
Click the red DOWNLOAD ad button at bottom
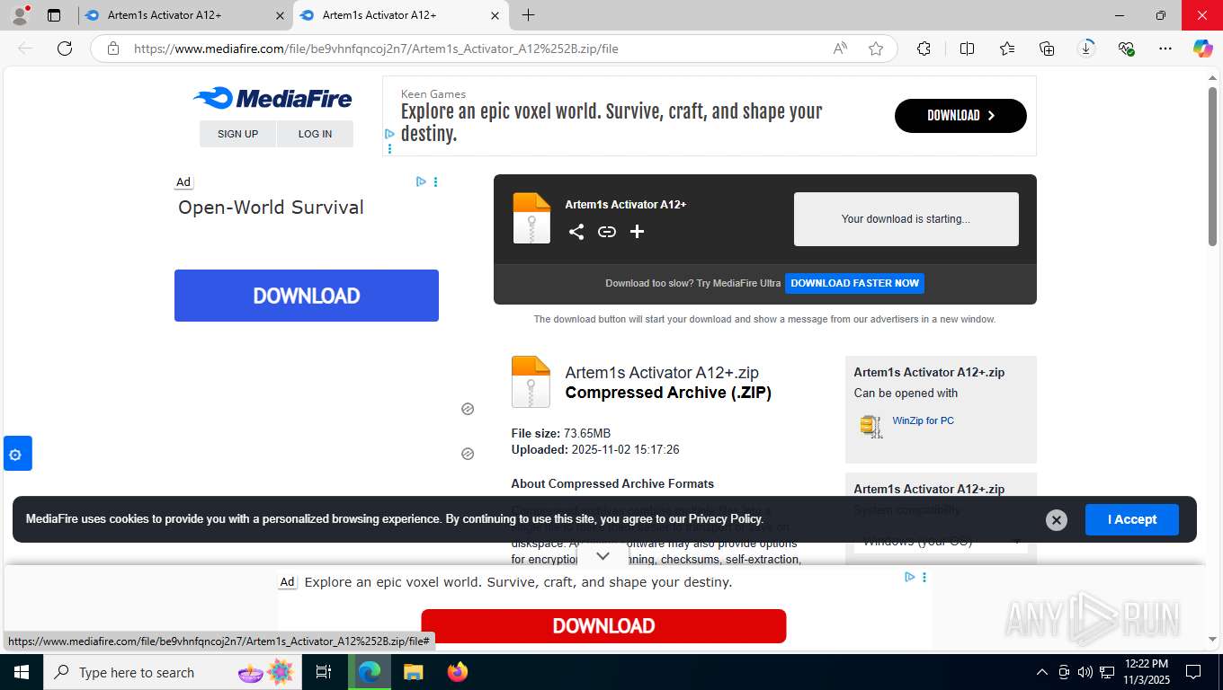click(603, 626)
